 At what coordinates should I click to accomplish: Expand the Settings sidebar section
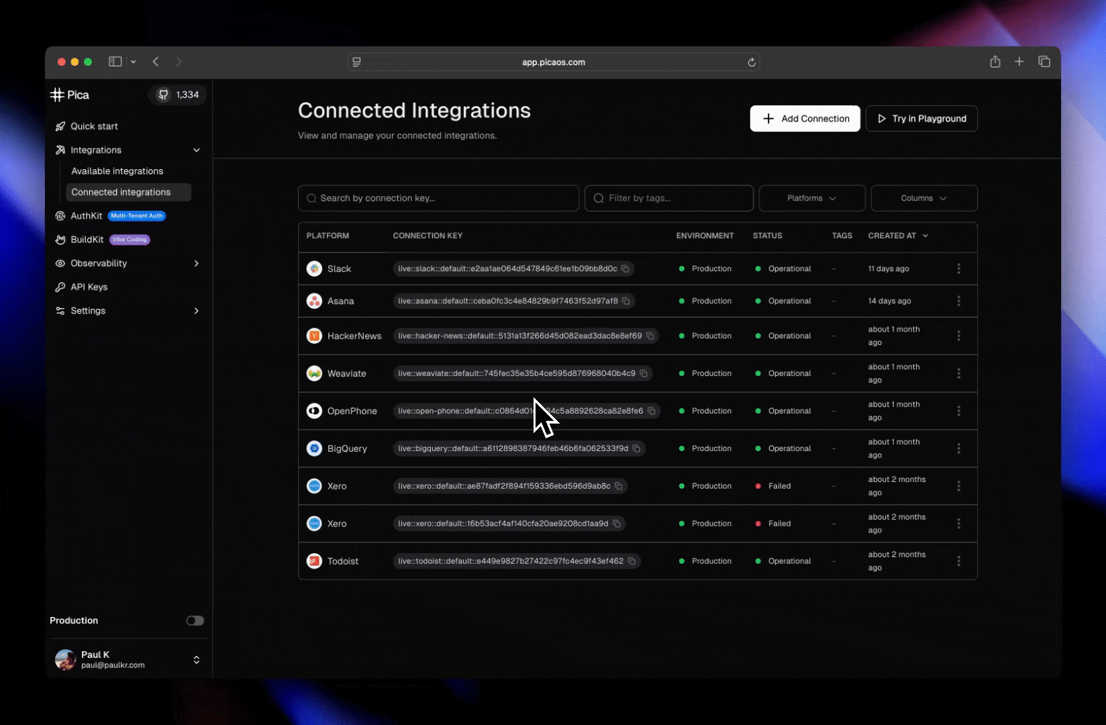pyautogui.click(x=197, y=311)
